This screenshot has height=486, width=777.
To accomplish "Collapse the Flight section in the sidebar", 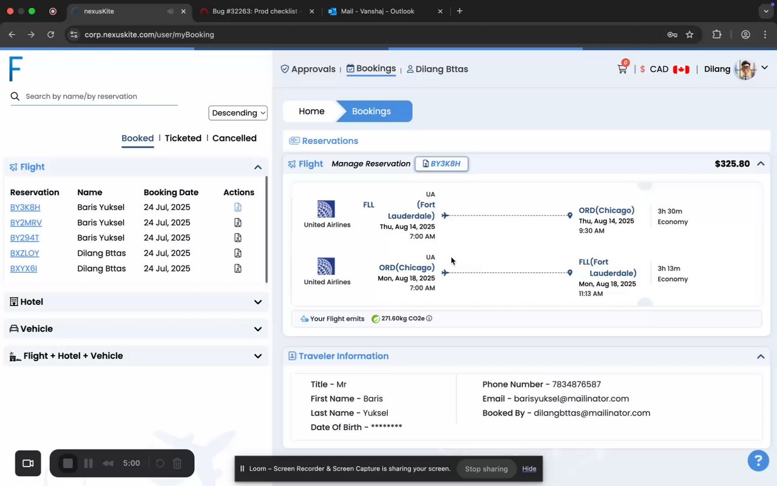I will [258, 167].
